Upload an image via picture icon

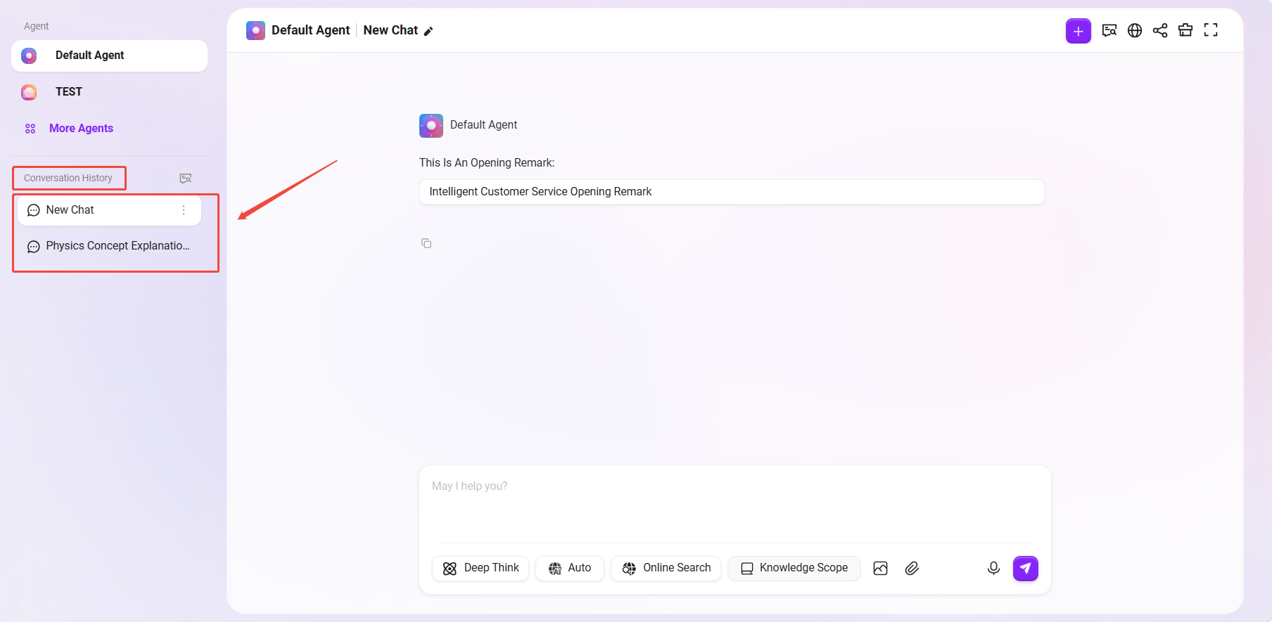tap(880, 568)
